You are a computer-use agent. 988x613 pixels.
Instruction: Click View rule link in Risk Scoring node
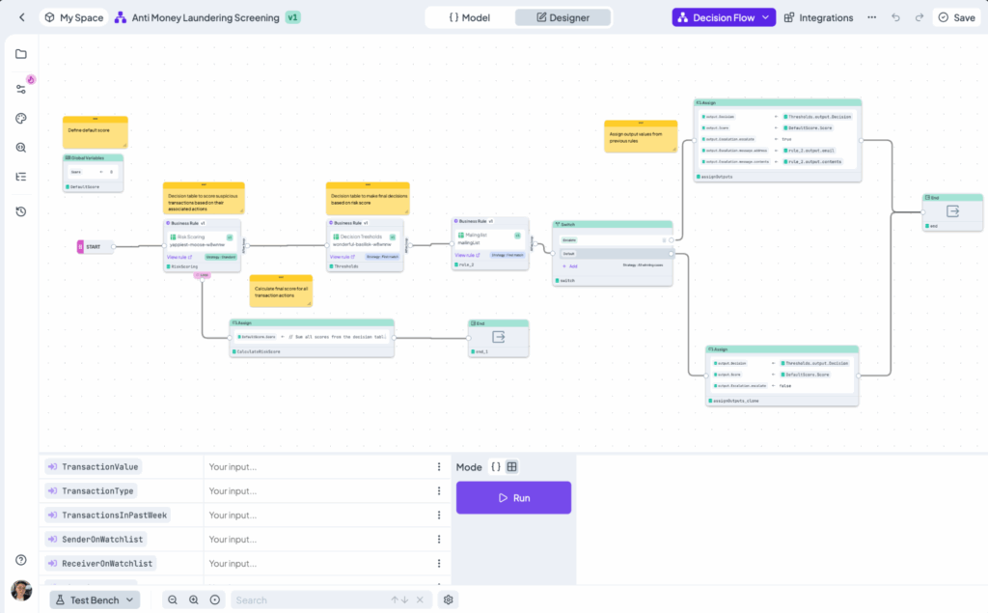point(179,257)
